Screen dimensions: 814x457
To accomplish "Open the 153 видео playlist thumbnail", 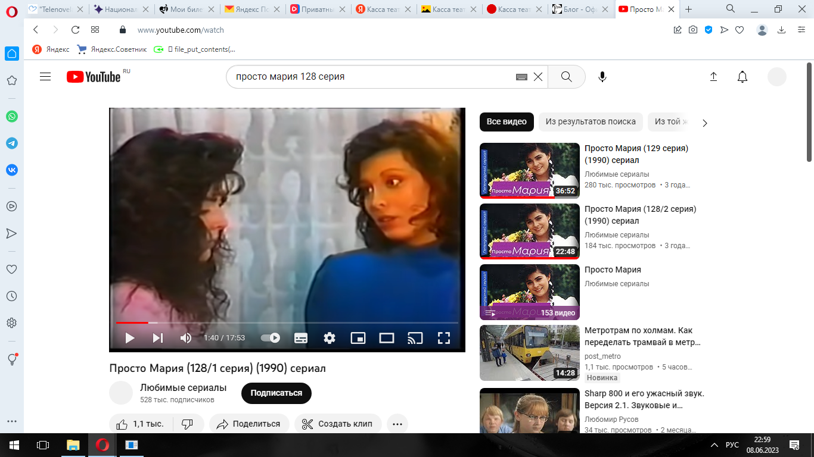I will tap(530, 292).
